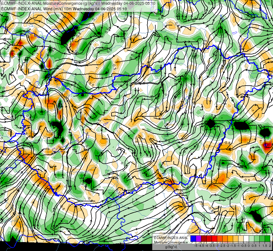273x251 pixels.
Task: Click the white legend swatch
Action: pos(246,238)
